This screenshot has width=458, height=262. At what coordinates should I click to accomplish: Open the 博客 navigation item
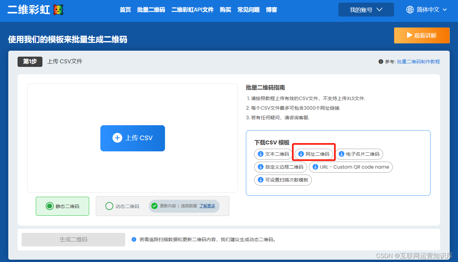pyautogui.click(x=271, y=10)
